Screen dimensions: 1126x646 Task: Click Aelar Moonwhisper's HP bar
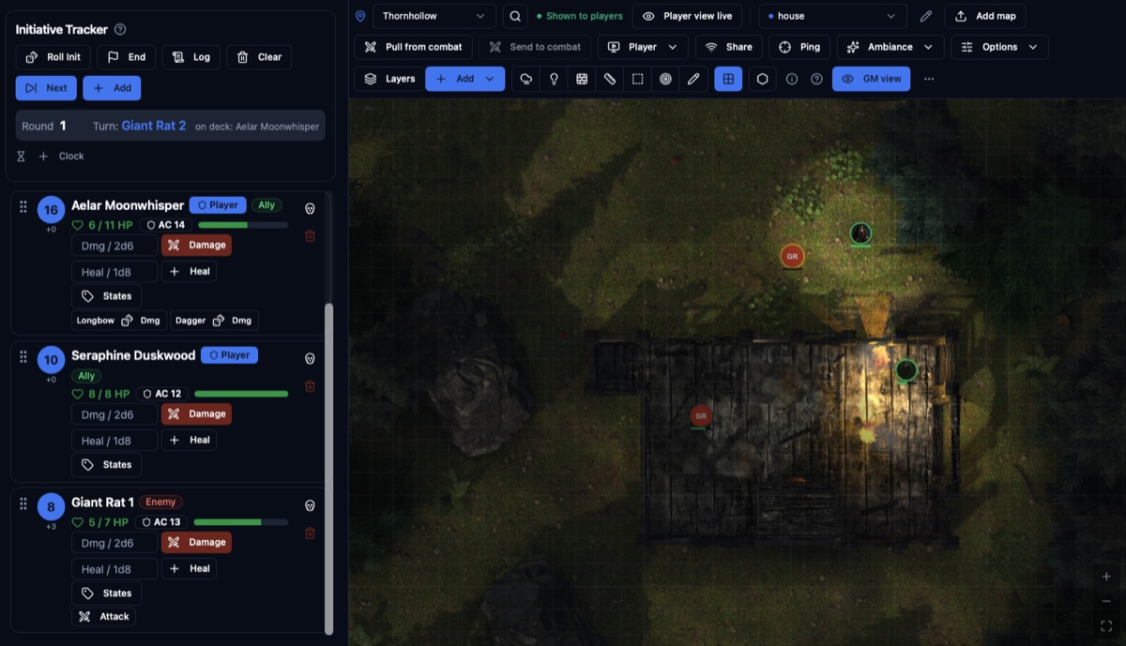pos(243,225)
